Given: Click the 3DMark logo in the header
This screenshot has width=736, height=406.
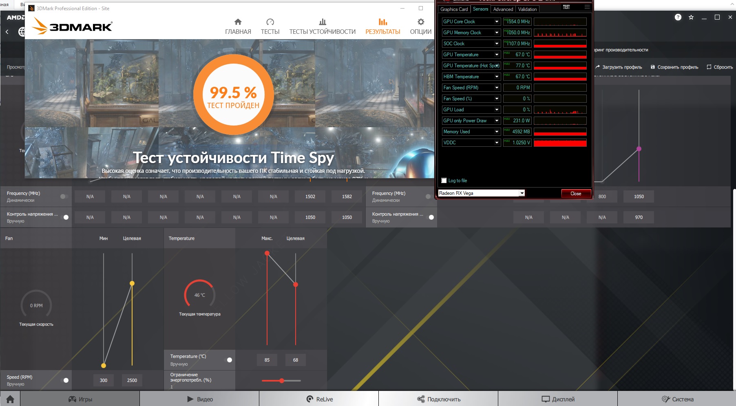Looking at the screenshot, I should pyautogui.click(x=73, y=26).
